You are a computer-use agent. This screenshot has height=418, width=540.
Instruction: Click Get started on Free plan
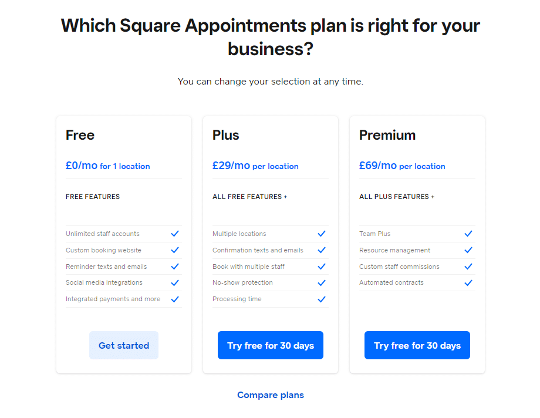point(124,345)
